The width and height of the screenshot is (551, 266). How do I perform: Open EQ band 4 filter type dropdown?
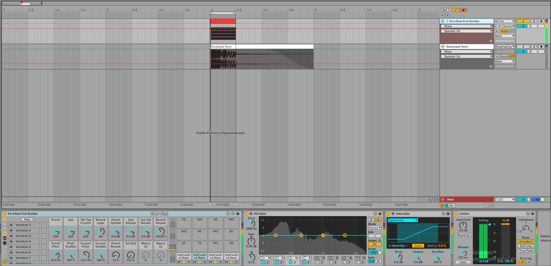pyautogui.click(x=306, y=258)
